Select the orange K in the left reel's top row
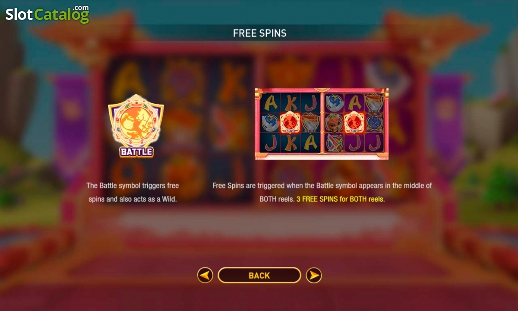This screenshot has width=518, height=311. pyautogui.click(x=290, y=103)
